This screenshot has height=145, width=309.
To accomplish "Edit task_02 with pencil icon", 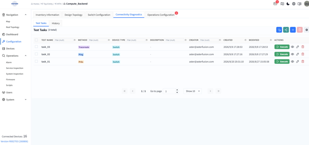I will click(x=298, y=54).
